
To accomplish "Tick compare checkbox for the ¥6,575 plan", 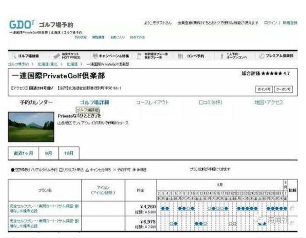I will [x=292, y=223].
